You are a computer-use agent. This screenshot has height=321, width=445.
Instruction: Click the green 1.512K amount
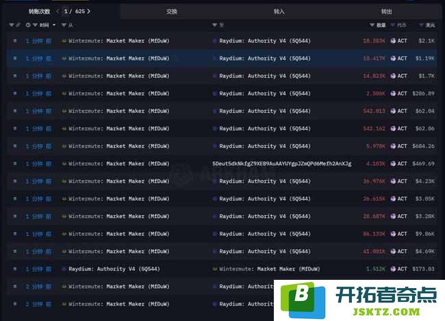tap(376, 269)
